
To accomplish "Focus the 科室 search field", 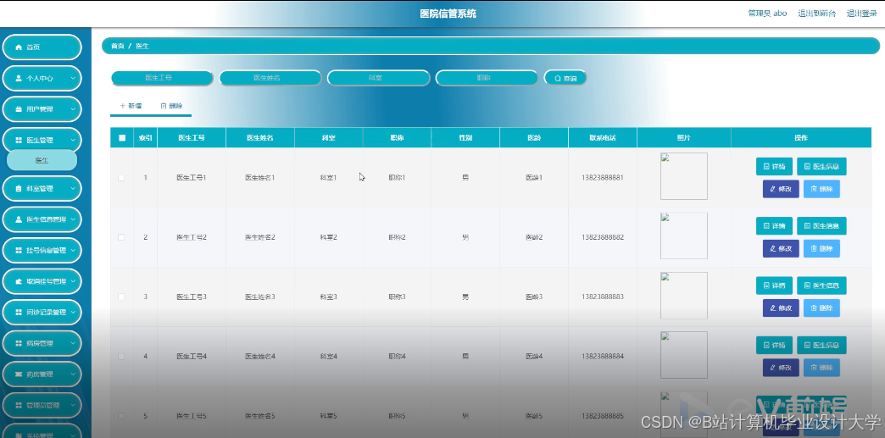I will tap(379, 78).
